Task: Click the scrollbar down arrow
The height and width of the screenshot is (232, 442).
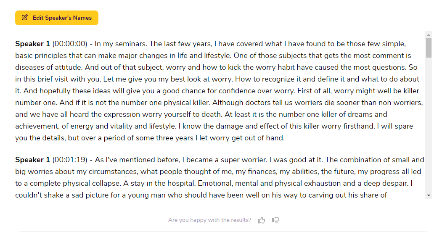Action: click(x=429, y=195)
